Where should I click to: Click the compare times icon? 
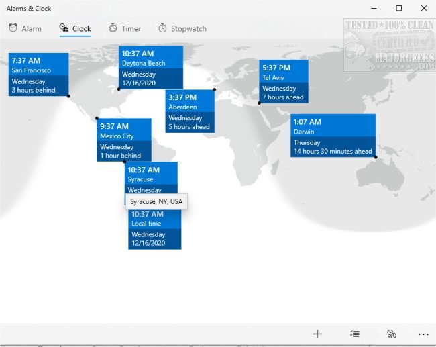pyautogui.click(x=392, y=334)
